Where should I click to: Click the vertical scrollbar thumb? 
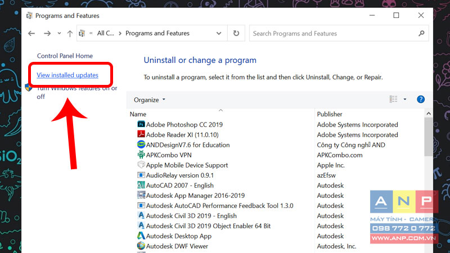(x=429, y=137)
